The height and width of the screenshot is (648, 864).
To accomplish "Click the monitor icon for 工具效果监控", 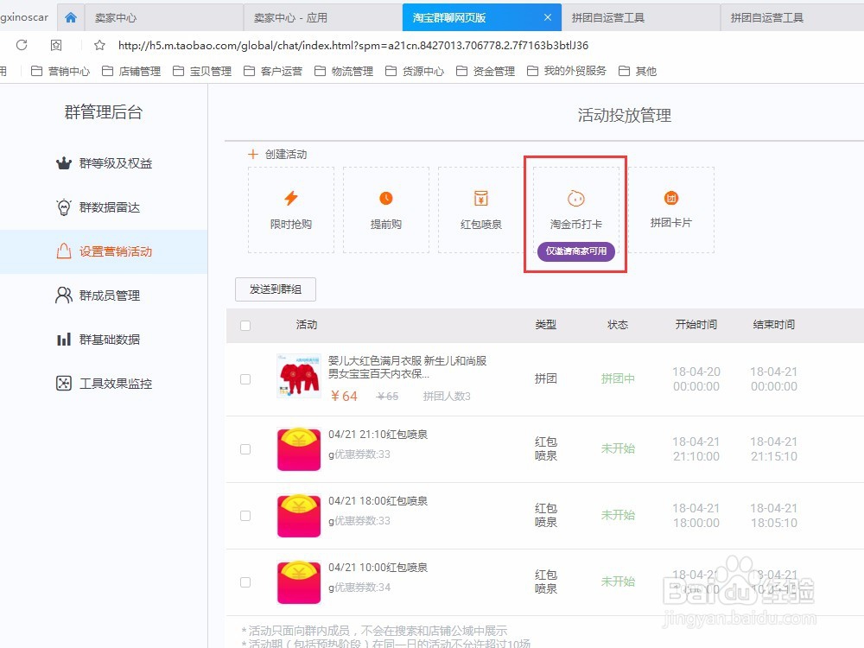I will 64,383.
